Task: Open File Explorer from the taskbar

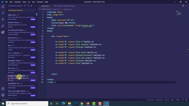Action: [69, 103]
